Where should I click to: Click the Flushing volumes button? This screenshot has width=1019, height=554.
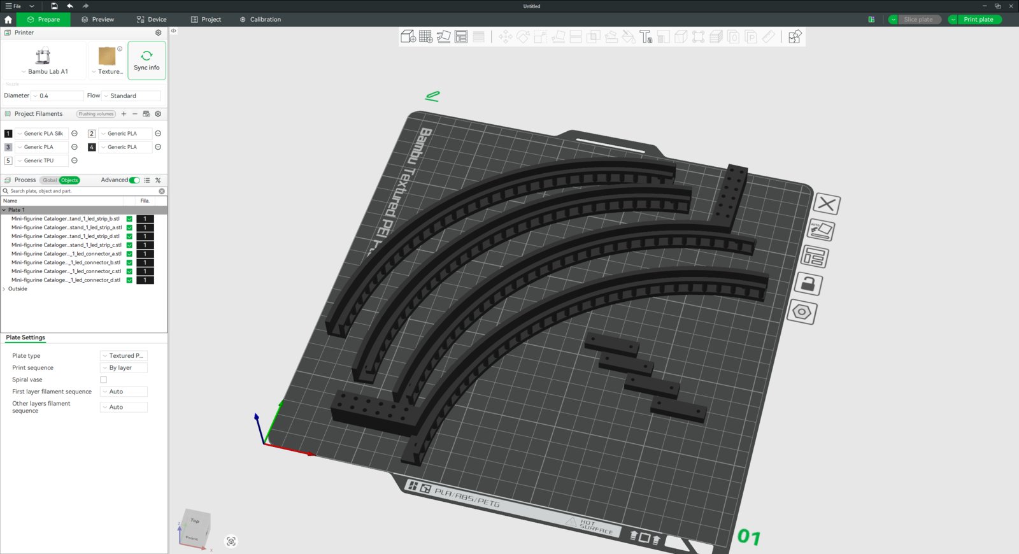coord(96,114)
